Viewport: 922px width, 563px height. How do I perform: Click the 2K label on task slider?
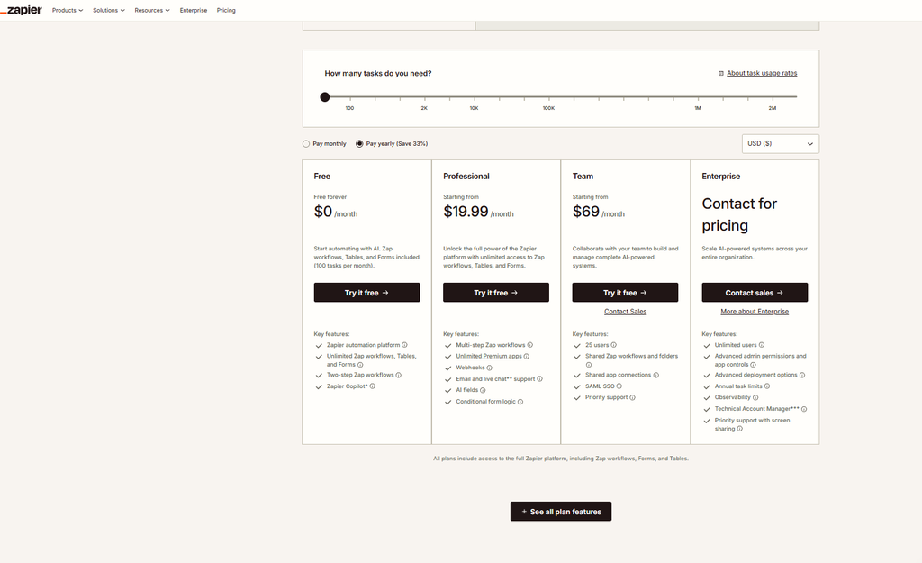[424, 108]
